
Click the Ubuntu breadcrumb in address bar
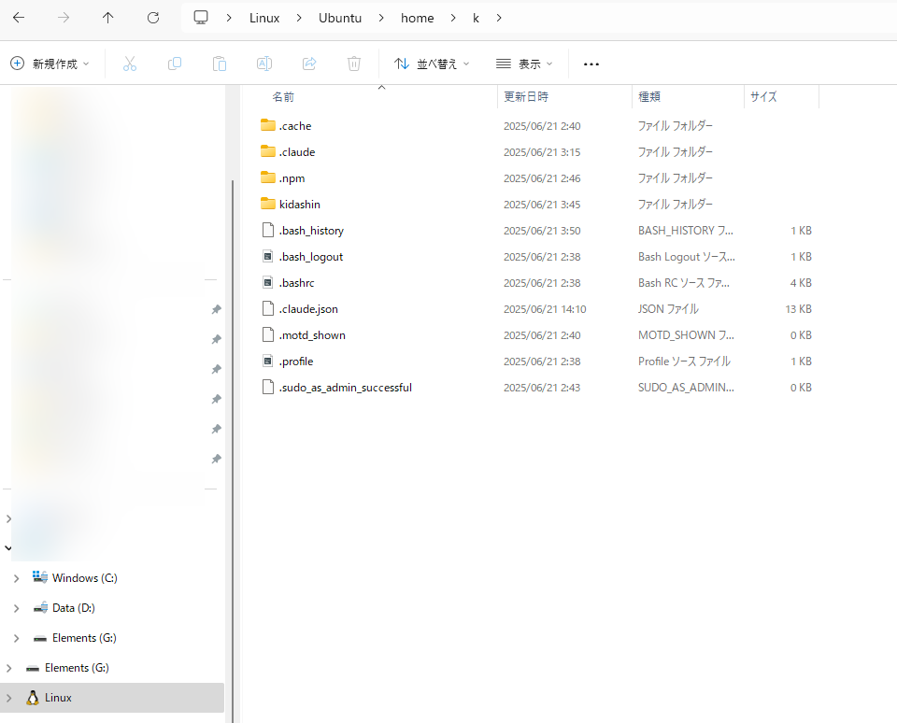pyautogui.click(x=340, y=18)
